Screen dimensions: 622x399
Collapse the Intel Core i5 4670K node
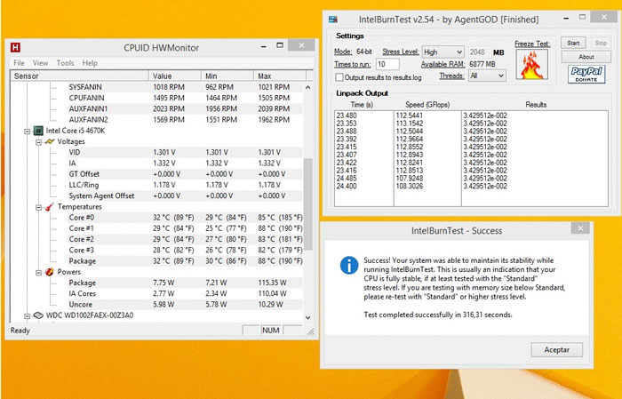27,131
